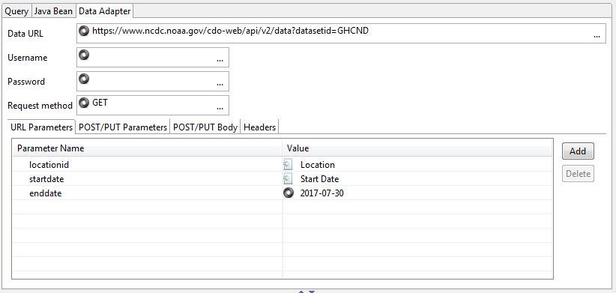Select the parameter icon next to Start Date value
The image size is (616, 293).
point(288,179)
